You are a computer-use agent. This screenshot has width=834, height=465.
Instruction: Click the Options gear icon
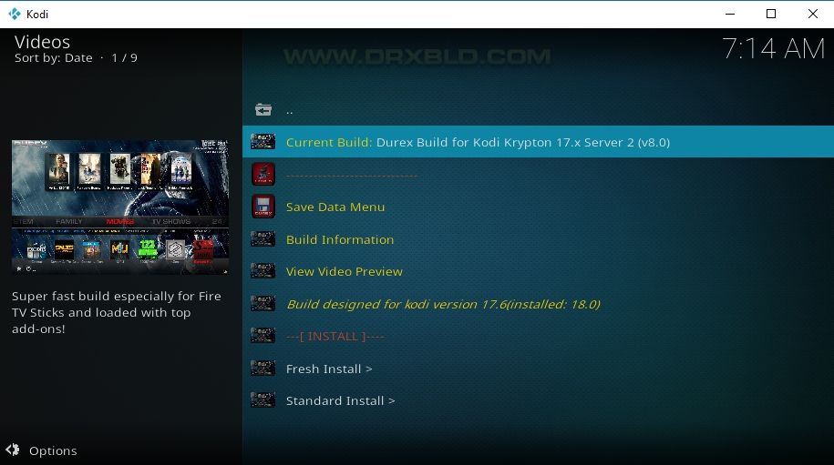tap(12, 450)
